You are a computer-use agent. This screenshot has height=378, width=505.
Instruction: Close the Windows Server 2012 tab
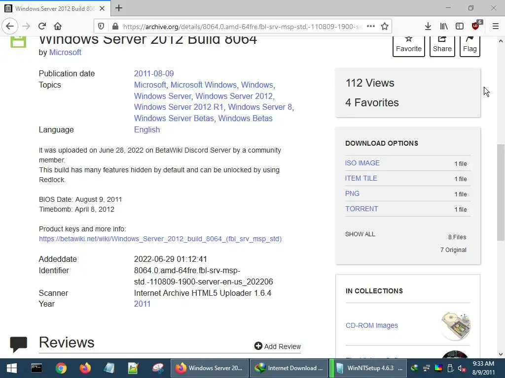coord(102,8)
